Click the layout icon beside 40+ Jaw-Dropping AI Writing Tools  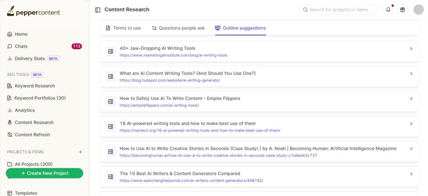(111, 52)
